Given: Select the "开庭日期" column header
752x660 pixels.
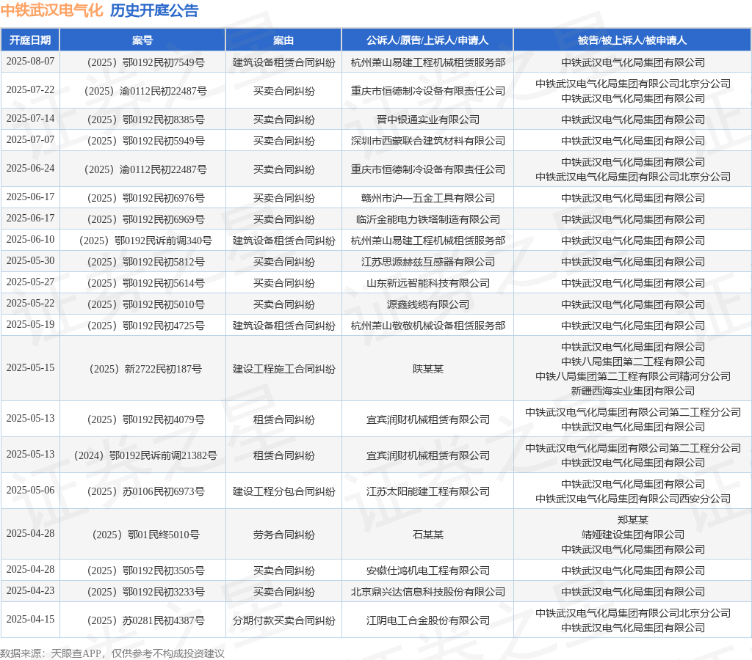Looking at the screenshot, I should click(x=30, y=40).
